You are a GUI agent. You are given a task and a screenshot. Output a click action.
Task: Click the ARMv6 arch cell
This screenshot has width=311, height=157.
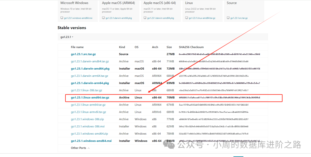(x=156, y=112)
